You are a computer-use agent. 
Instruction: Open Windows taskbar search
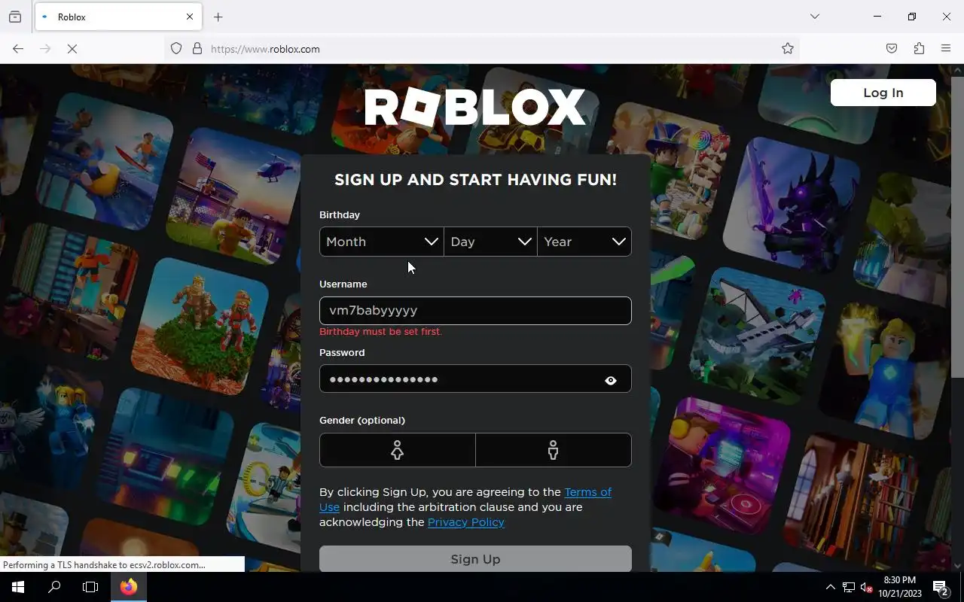click(54, 587)
